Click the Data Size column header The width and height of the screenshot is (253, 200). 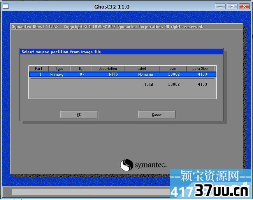pyautogui.click(x=200, y=68)
